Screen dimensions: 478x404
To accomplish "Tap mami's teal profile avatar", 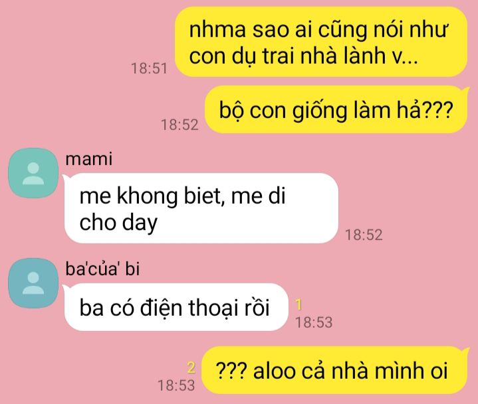I will pyautogui.click(x=33, y=173).
